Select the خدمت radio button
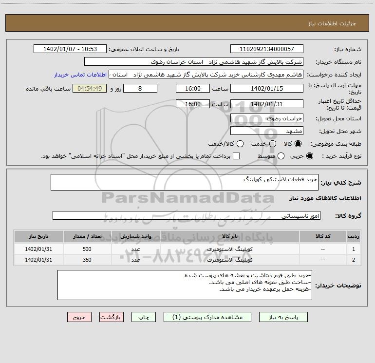 point(273,144)
